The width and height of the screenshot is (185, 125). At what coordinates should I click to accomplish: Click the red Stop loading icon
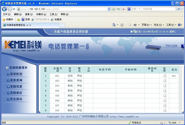pyautogui.click(x=123, y=9)
